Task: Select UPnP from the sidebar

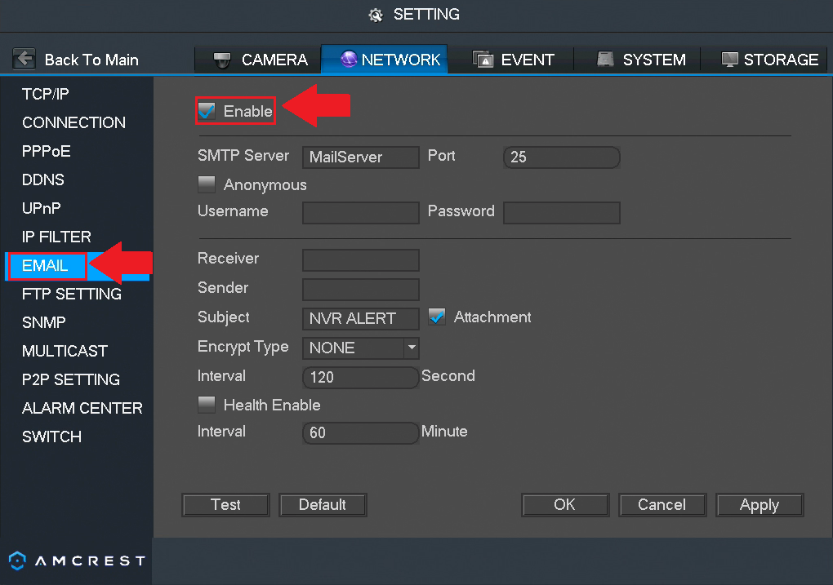Action: 42,208
